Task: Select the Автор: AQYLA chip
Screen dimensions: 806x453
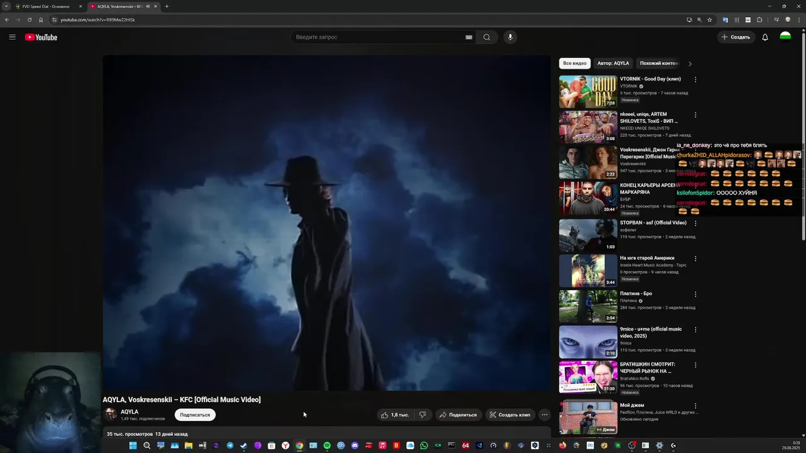Action: pos(613,64)
